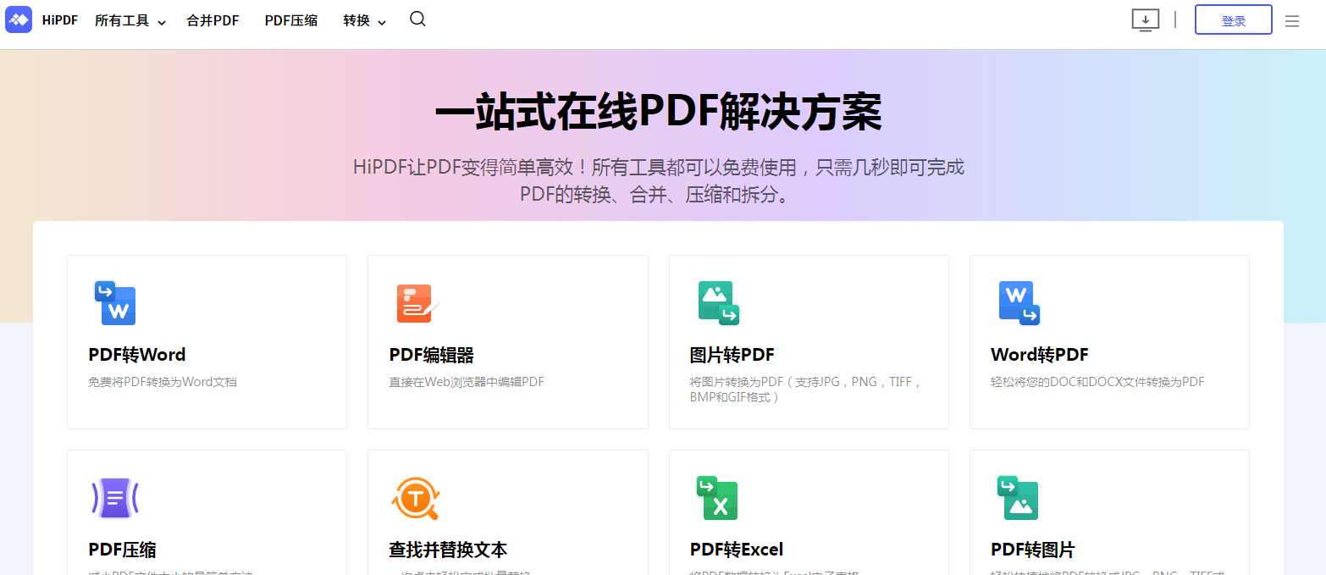Screen dimensions: 1326x575
Task: Open the PDF编辑器 via its orange icon
Action: click(x=415, y=303)
